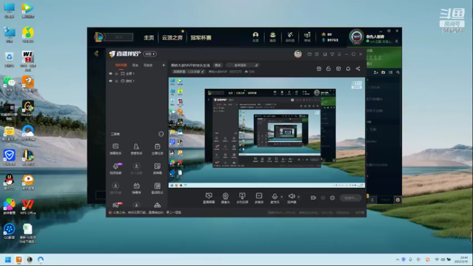This screenshot has height=266, width=473.
Task: Open the mail envelope icon in streaming app
Action: (309, 54)
